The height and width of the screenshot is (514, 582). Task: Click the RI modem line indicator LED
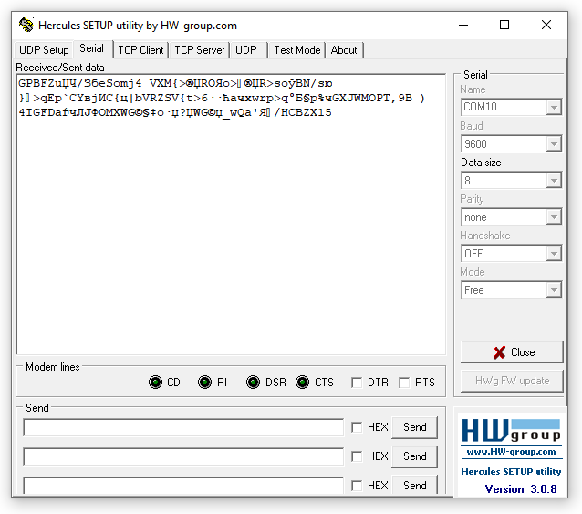pos(205,383)
